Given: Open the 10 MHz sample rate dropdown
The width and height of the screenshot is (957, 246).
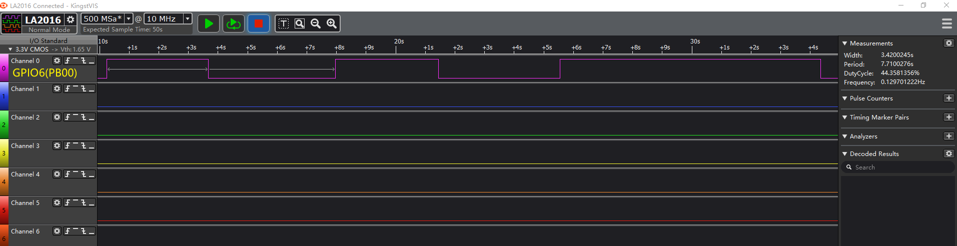Looking at the screenshot, I should [x=188, y=18].
